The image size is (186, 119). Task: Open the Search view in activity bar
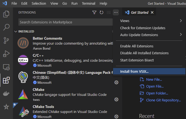point(6,27)
